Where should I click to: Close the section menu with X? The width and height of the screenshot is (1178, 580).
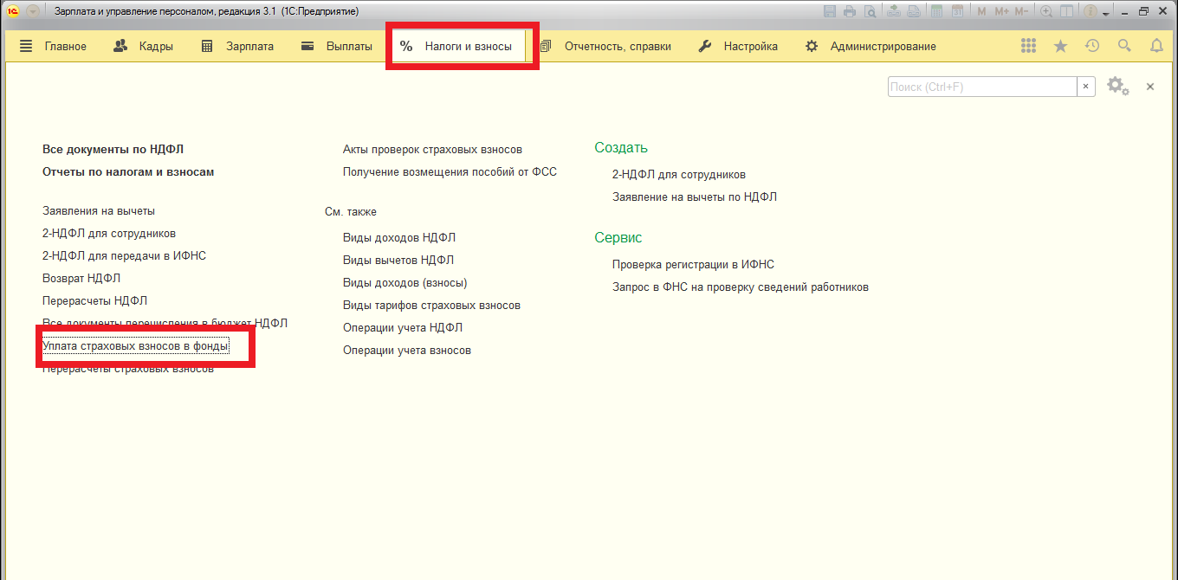pos(1150,87)
